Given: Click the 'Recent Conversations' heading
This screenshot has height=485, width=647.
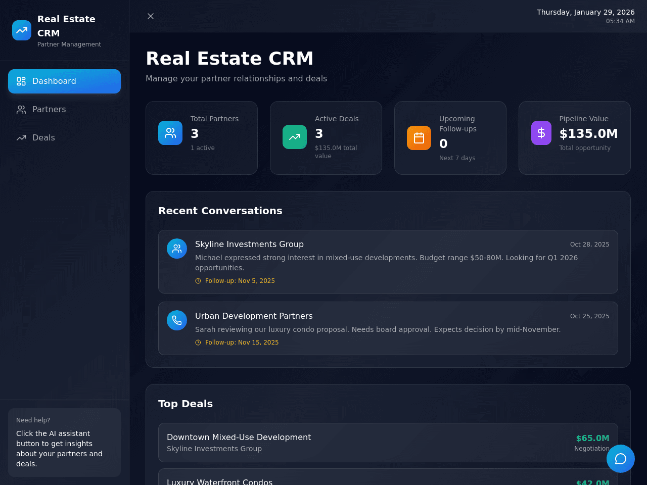Looking at the screenshot, I should [220, 211].
